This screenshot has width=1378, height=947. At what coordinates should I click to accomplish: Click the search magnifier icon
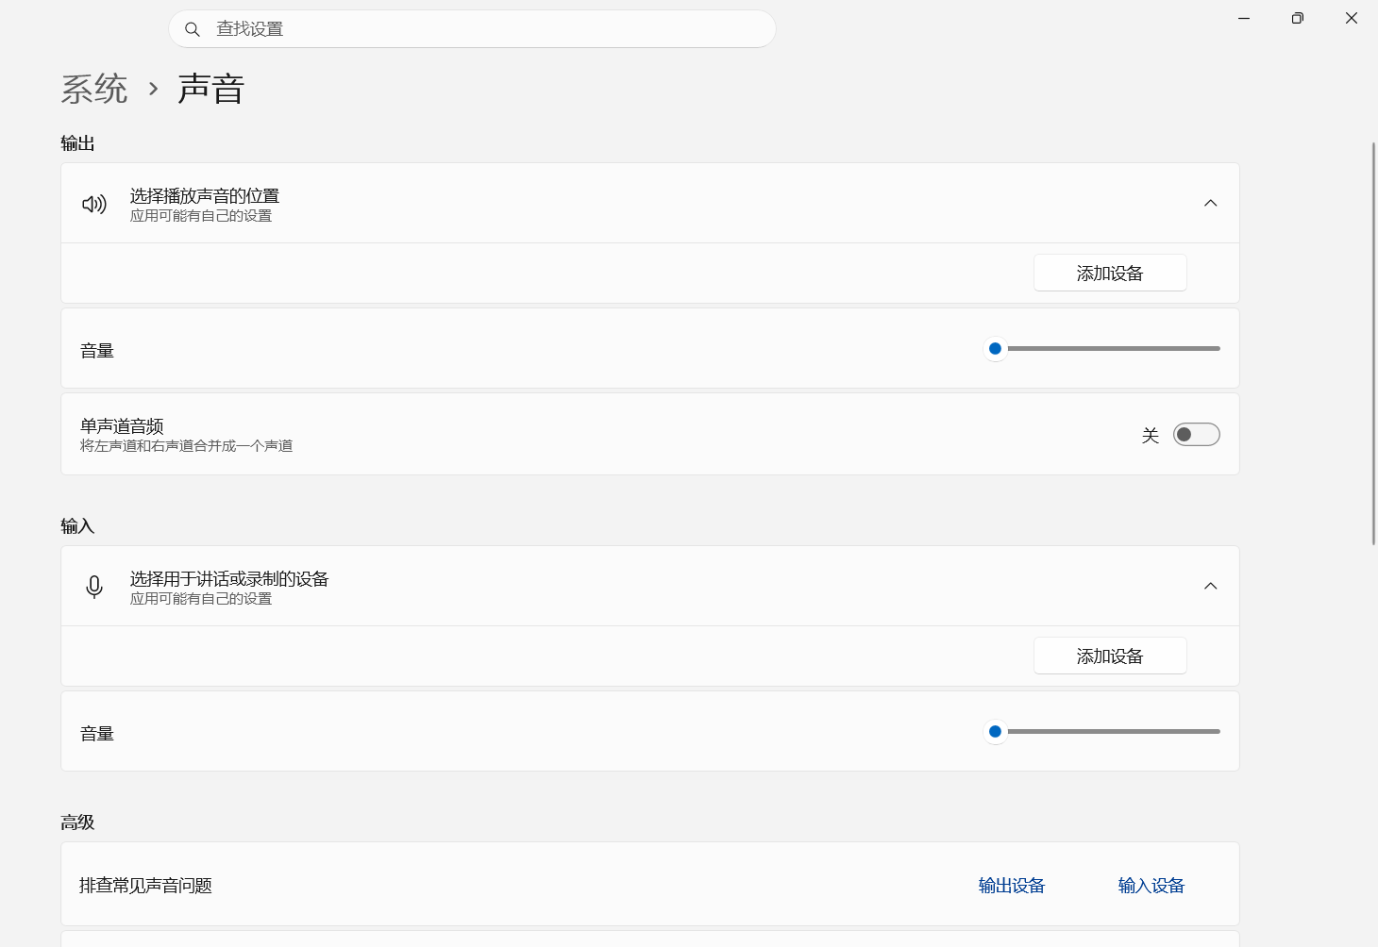click(193, 29)
